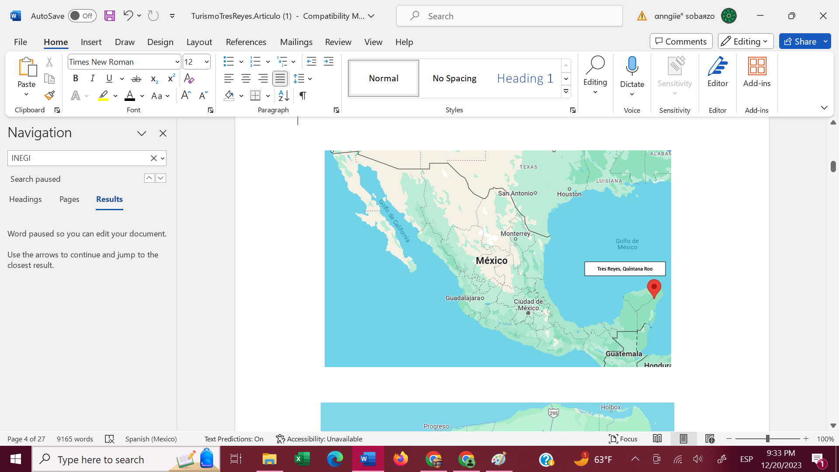The height and width of the screenshot is (472, 839).
Task: Select the Bold formatting icon
Action: [x=75, y=79]
